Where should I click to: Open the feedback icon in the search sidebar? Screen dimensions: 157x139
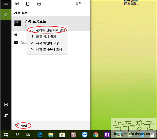click(6, 116)
